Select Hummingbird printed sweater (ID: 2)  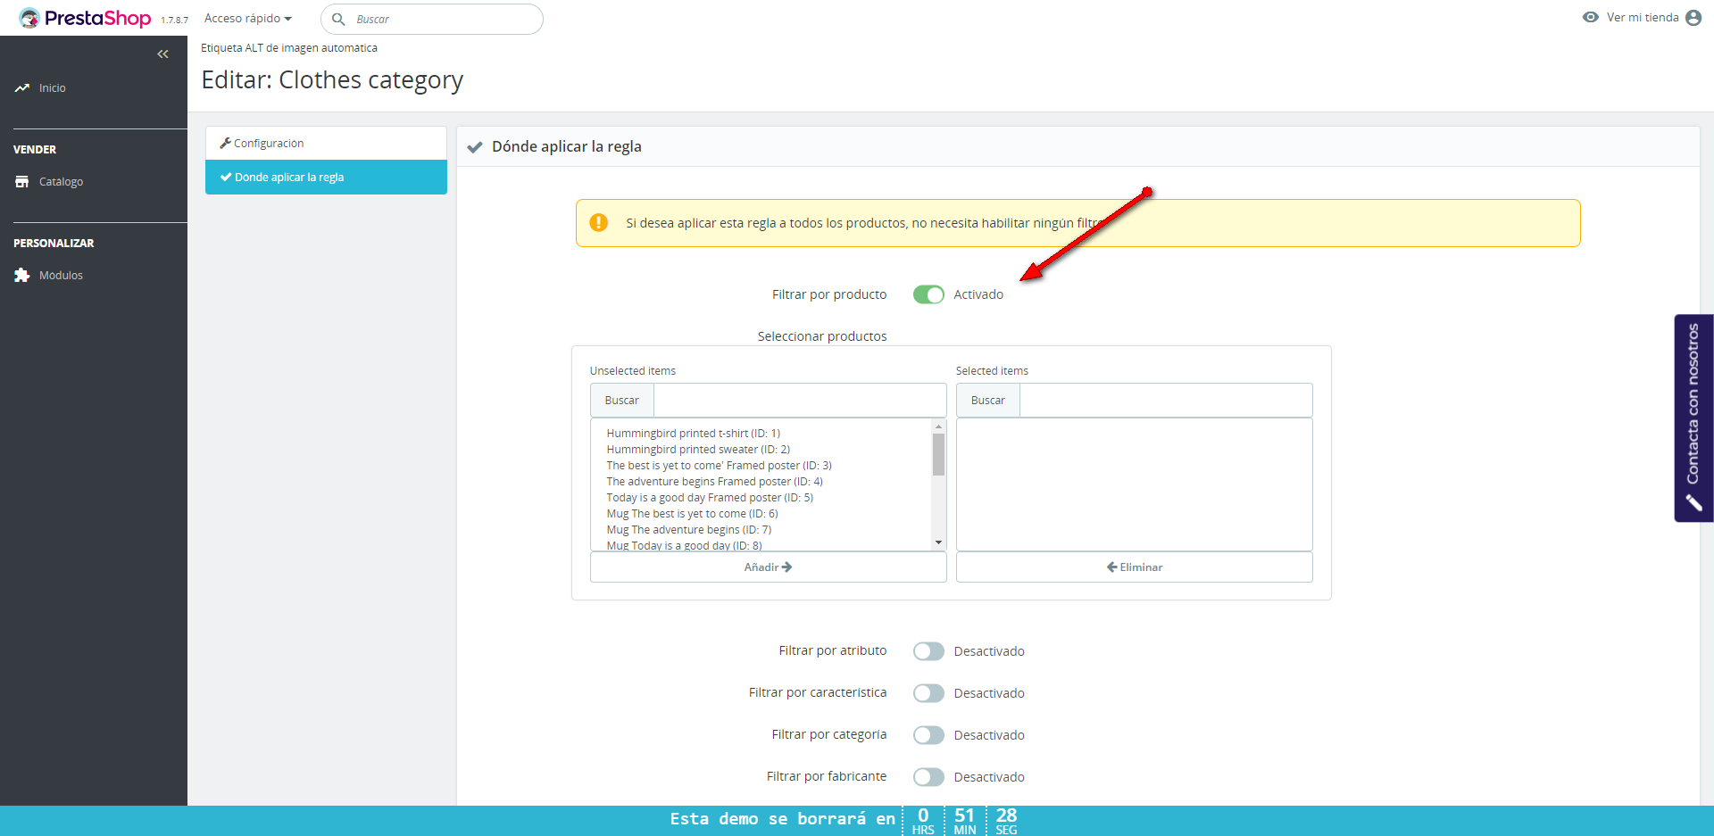pos(698,450)
